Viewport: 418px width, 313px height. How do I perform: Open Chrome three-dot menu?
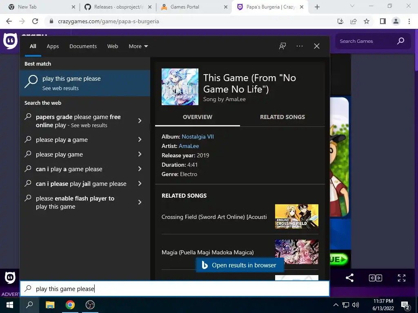point(409,21)
